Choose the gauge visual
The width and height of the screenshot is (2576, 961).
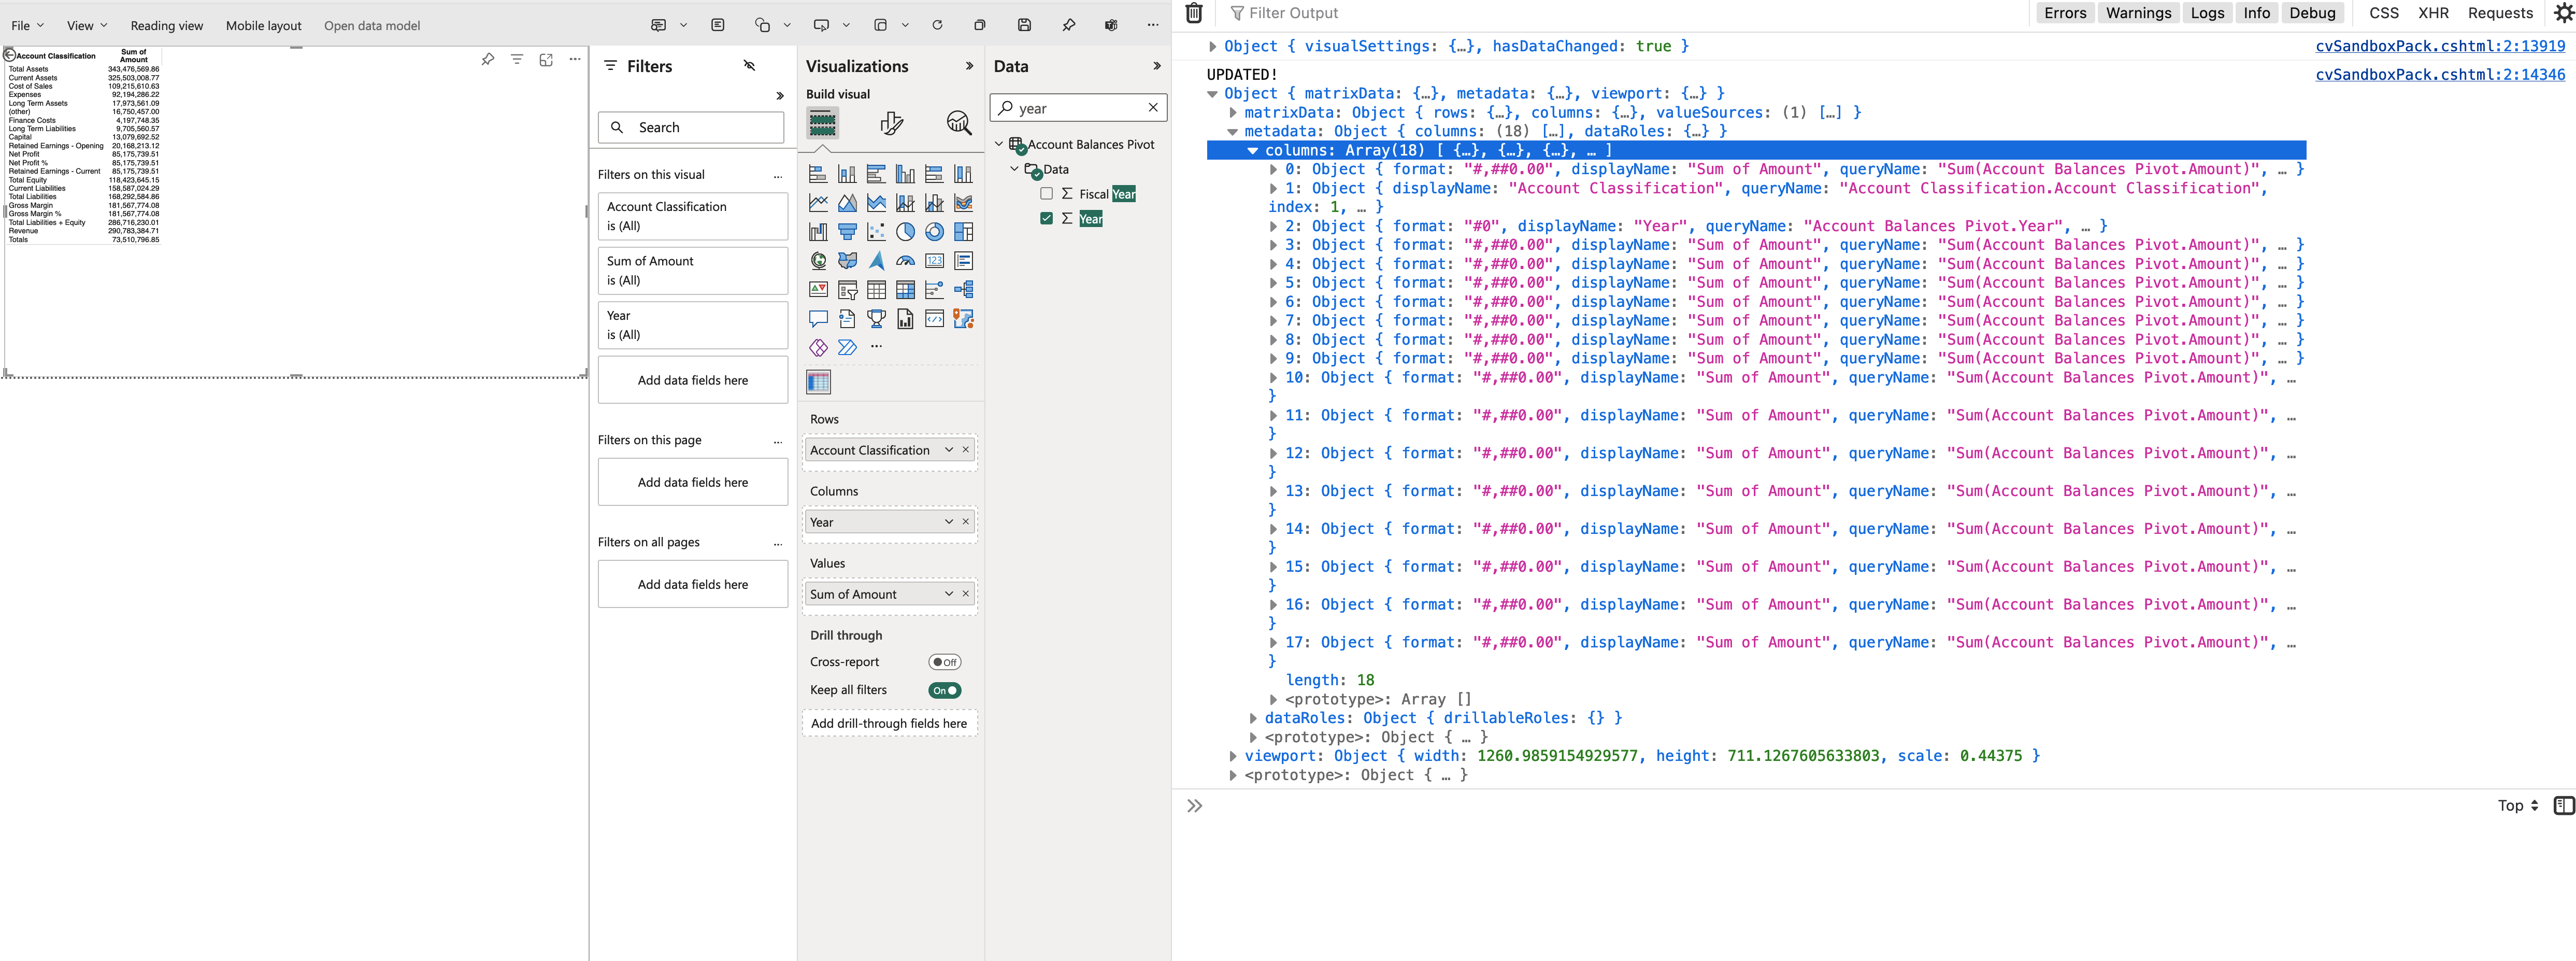pyautogui.click(x=906, y=261)
